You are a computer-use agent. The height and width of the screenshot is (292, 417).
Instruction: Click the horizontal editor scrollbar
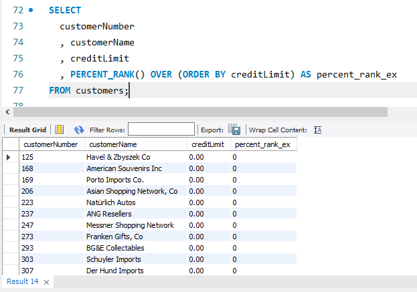(x=200, y=112)
